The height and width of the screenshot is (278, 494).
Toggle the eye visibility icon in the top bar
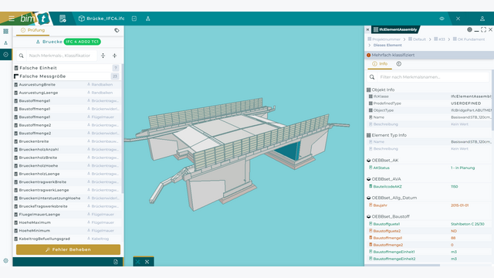click(442, 19)
